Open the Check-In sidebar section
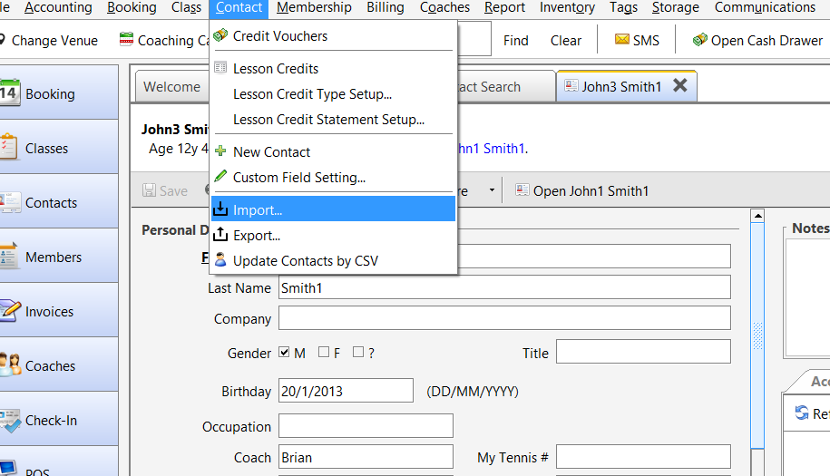 59,420
